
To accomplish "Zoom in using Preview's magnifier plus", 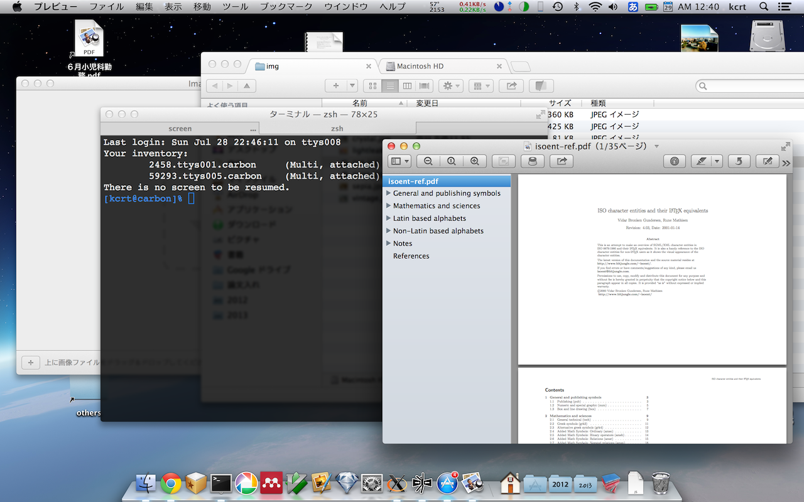I will coord(475,161).
